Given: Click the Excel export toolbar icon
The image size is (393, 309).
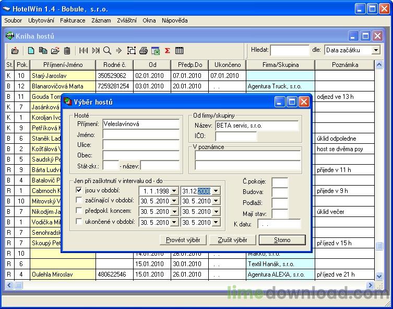Looking at the screenshot, I should coord(155,51).
